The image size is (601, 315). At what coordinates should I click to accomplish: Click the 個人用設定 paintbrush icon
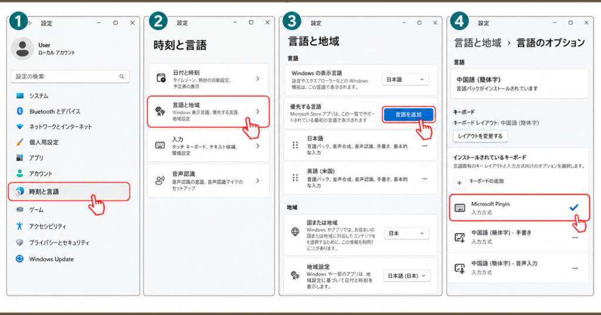(x=19, y=142)
